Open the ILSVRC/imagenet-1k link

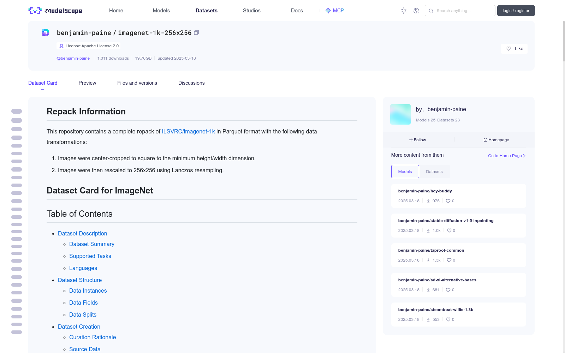click(188, 131)
